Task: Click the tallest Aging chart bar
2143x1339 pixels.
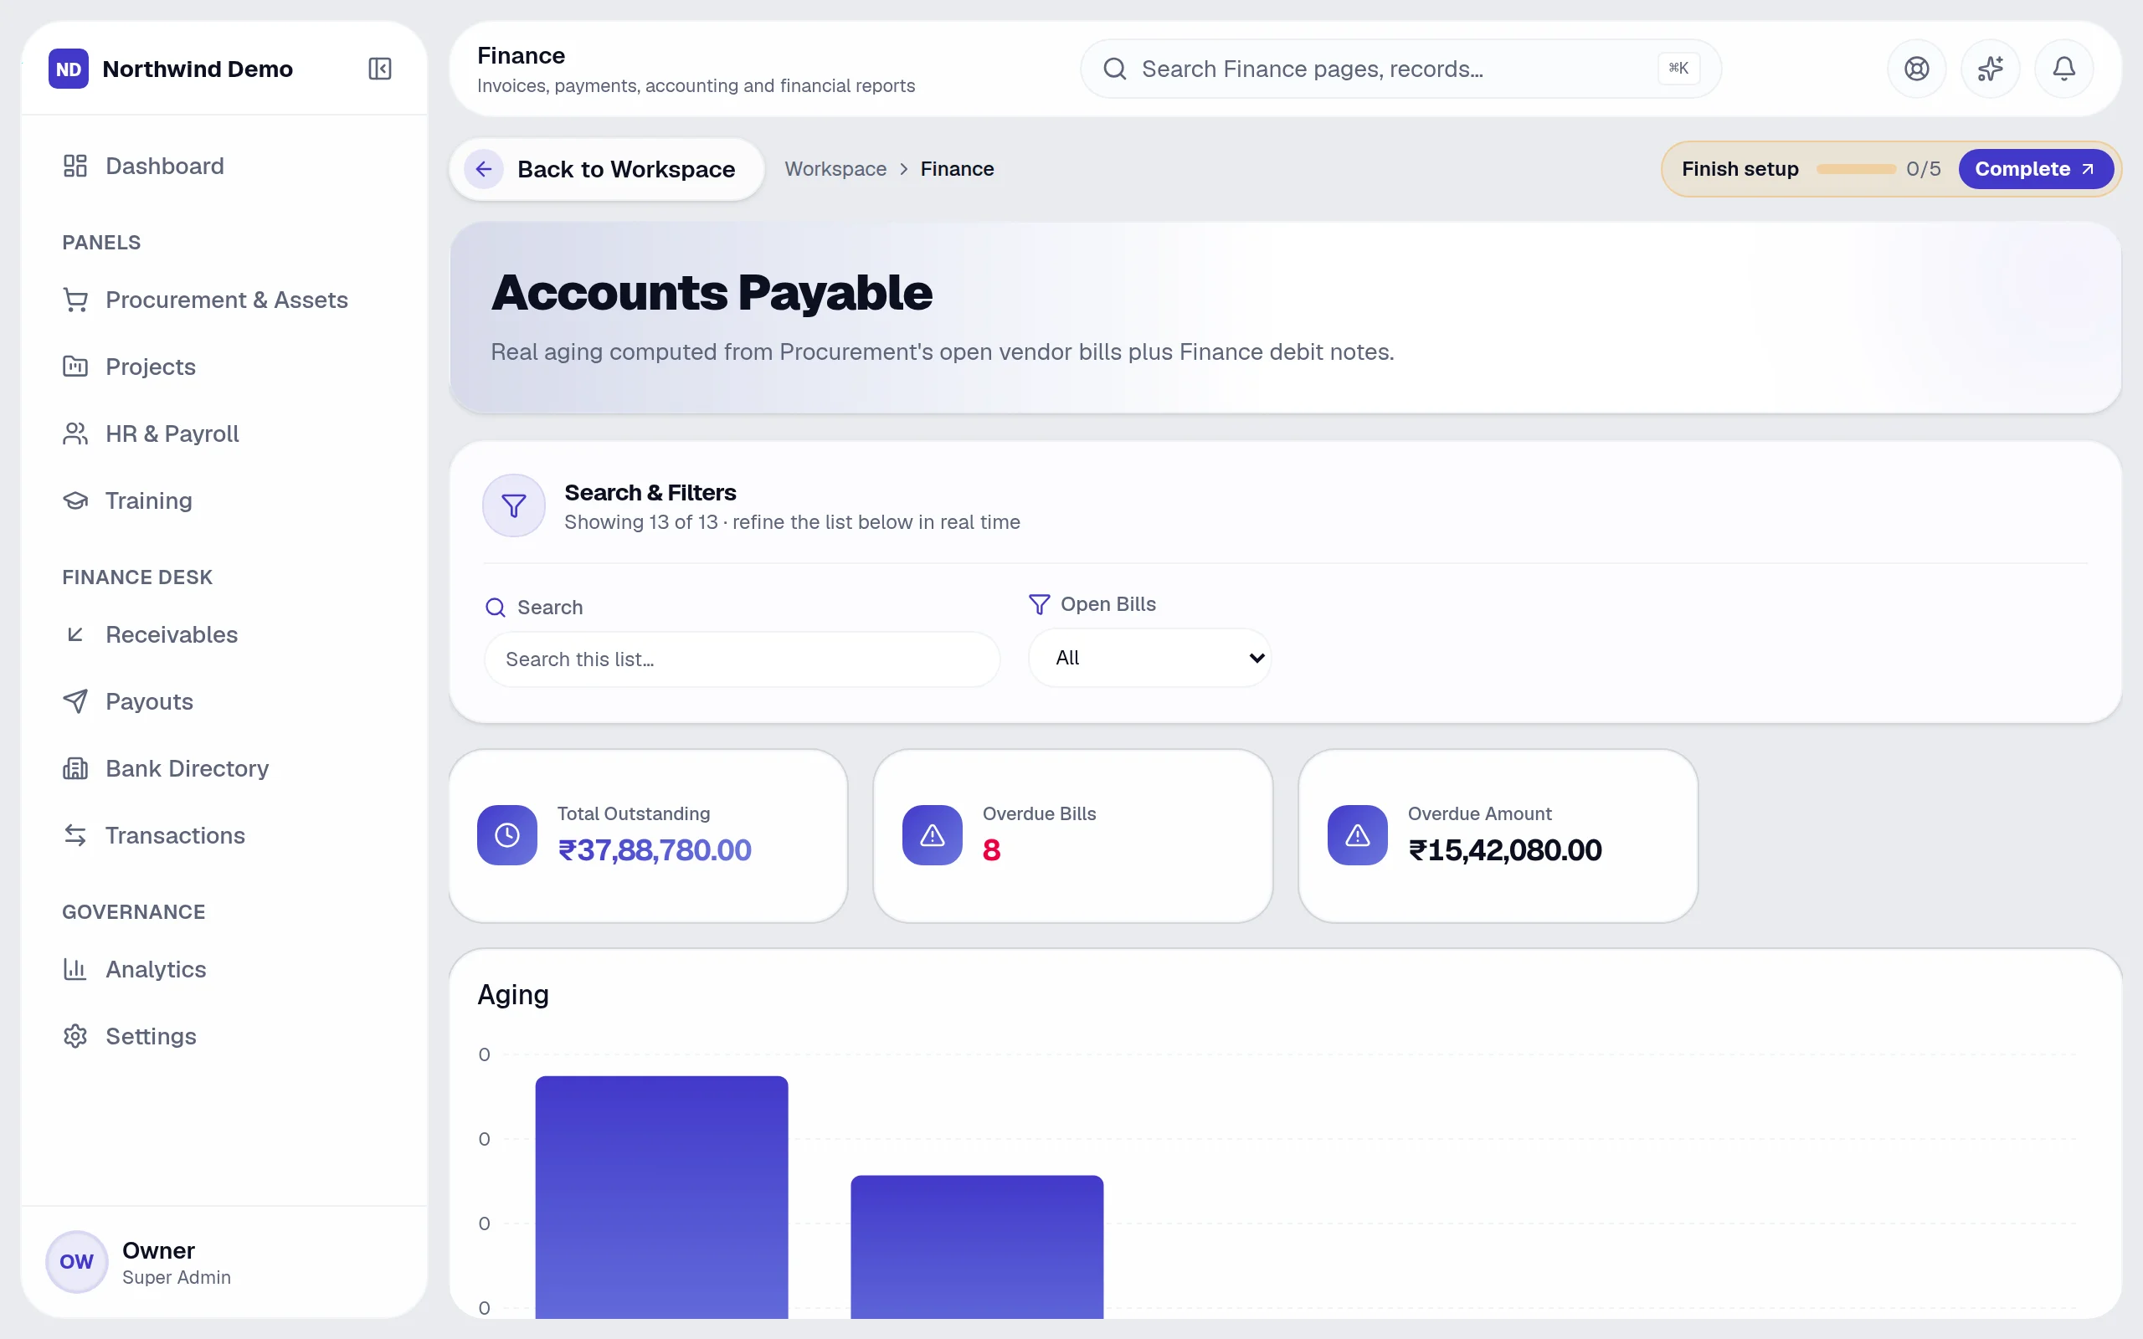Action: click(661, 1197)
